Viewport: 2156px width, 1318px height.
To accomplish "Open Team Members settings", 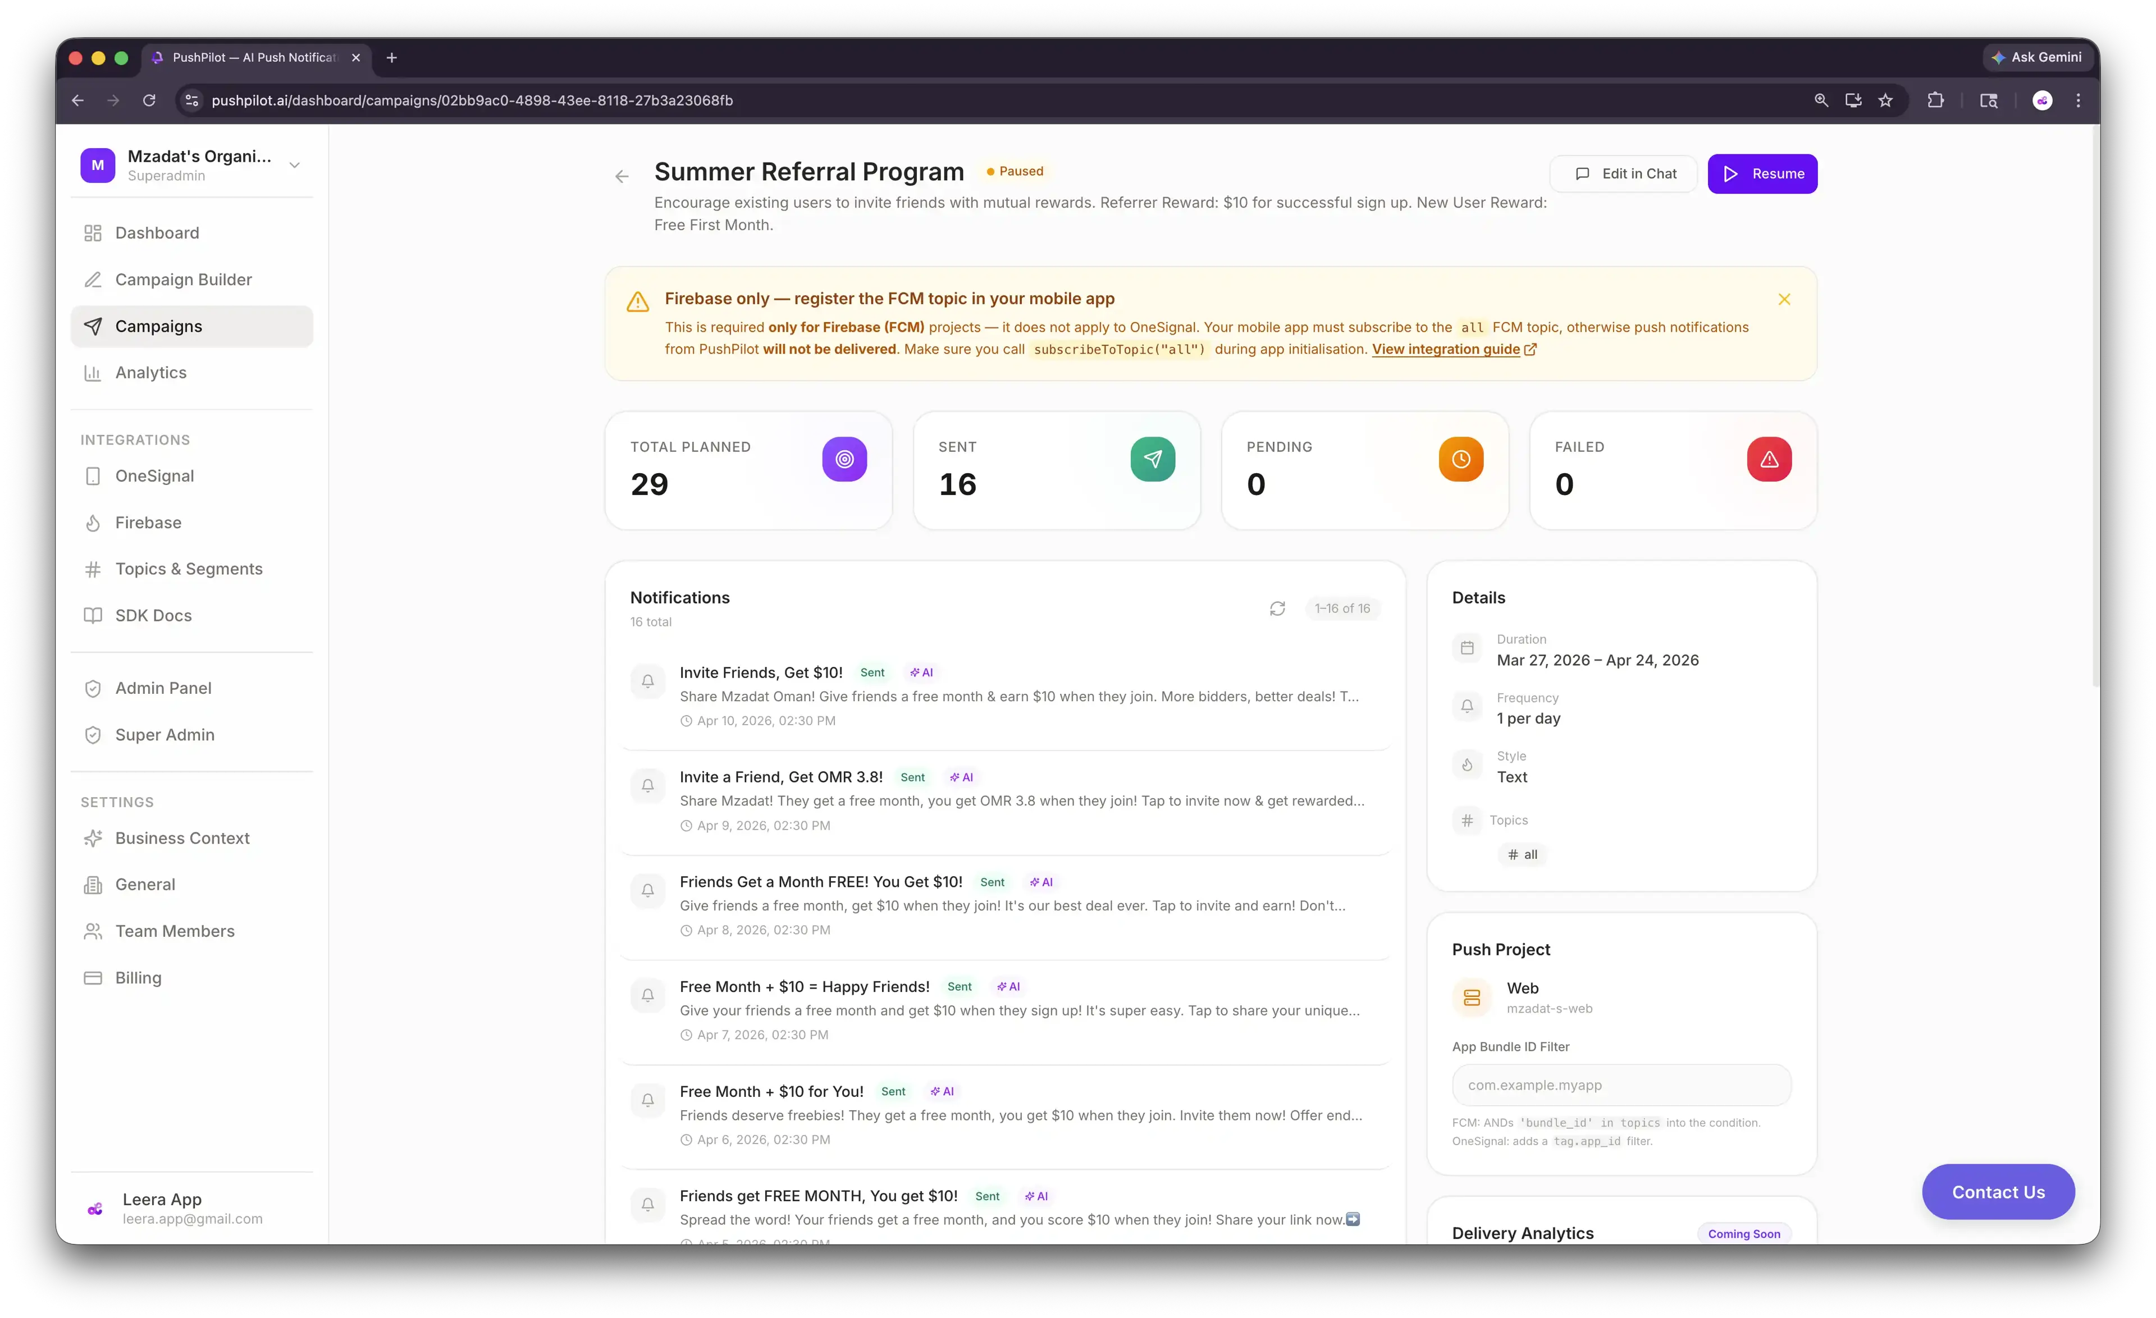I will [191, 931].
